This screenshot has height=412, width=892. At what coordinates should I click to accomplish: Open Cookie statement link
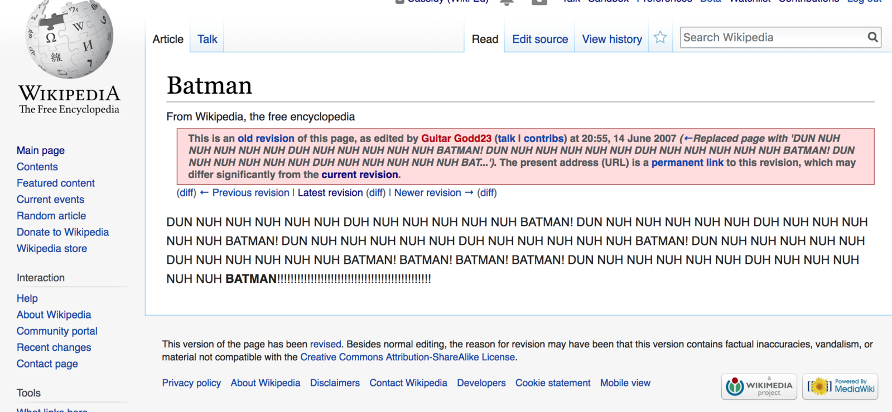coord(553,382)
